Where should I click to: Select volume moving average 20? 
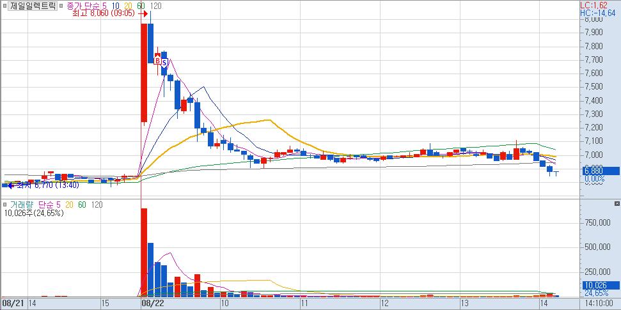tap(70, 205)
